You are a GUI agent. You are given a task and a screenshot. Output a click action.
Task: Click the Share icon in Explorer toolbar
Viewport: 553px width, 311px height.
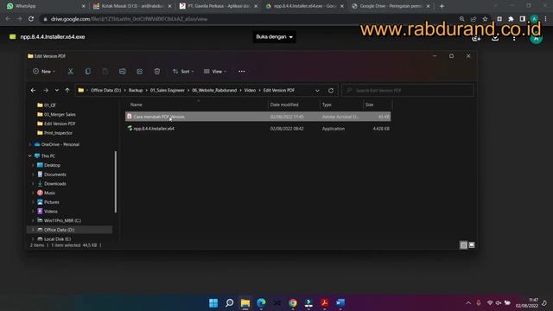(140, 72)
